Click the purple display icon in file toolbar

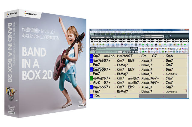[x=122, y=44]
